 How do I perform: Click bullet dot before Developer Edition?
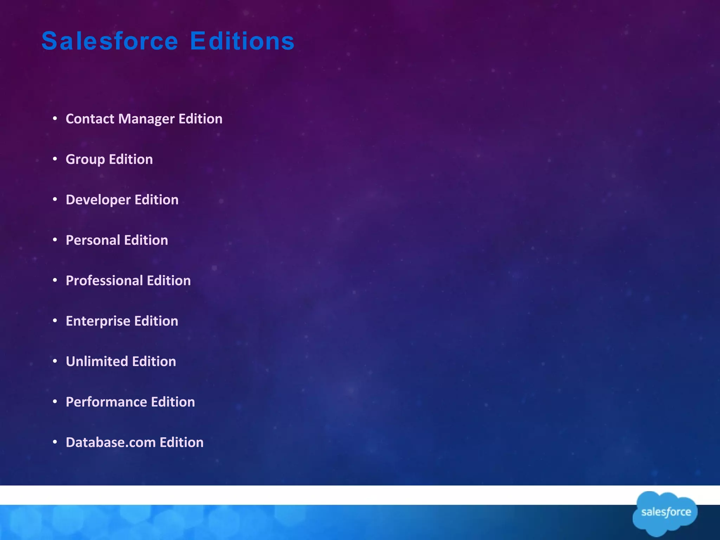click(55, 199)
